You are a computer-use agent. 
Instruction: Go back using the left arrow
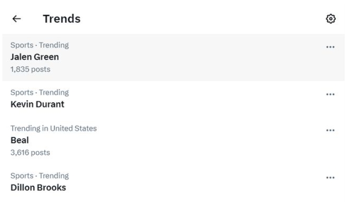click(x=17, y=19)
